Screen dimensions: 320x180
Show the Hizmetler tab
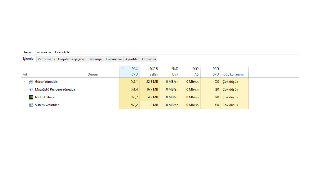coord(149,59)
